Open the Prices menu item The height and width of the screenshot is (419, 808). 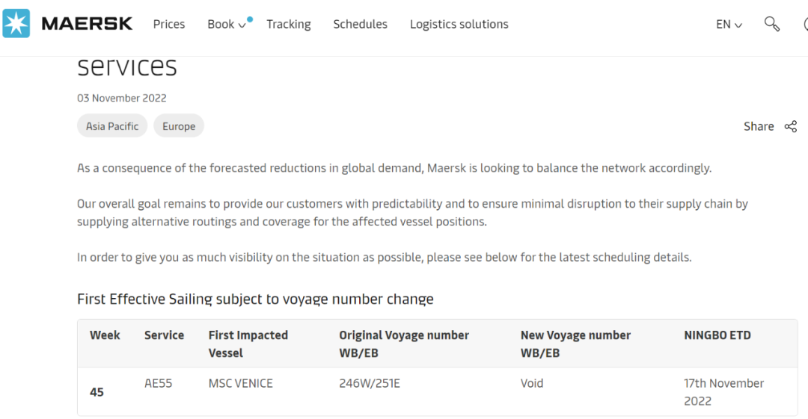[169, 24]
